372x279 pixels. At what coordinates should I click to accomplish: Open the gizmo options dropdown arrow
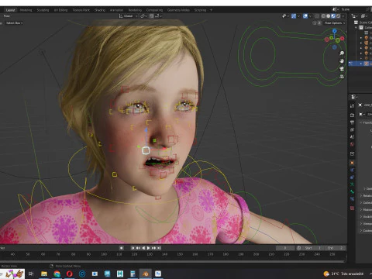(298, 16)
